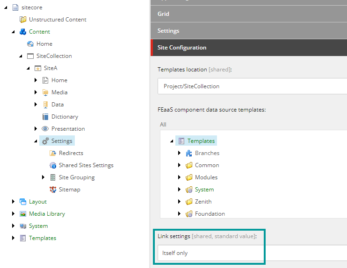
Task: Collapse the sitecore root node
Action: tap(6, 8)
